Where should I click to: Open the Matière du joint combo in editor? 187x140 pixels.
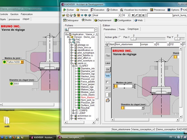pos(133,86)
